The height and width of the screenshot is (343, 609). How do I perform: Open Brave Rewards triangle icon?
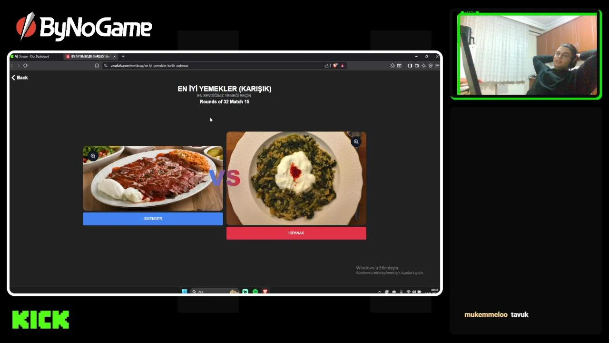342,66
